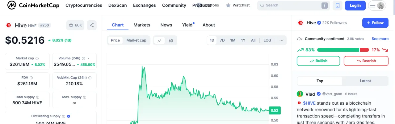Click the Total supply info icon
The image size is (395, 124).
coord(38,97)
